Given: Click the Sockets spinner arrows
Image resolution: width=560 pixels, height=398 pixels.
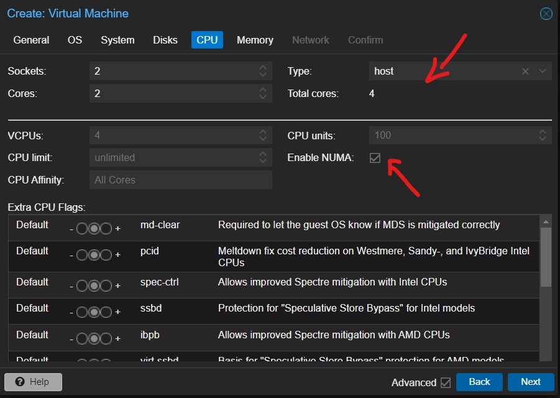Looking at the screenshot, I should click(x=263, y=72).
